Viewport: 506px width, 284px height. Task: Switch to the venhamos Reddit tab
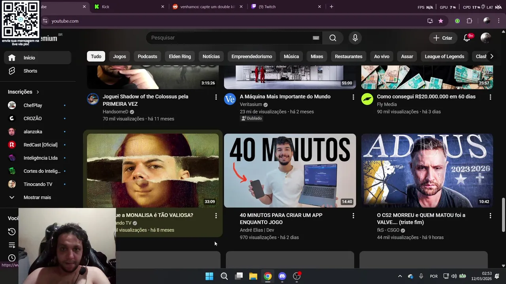click(x=208, y=7)
